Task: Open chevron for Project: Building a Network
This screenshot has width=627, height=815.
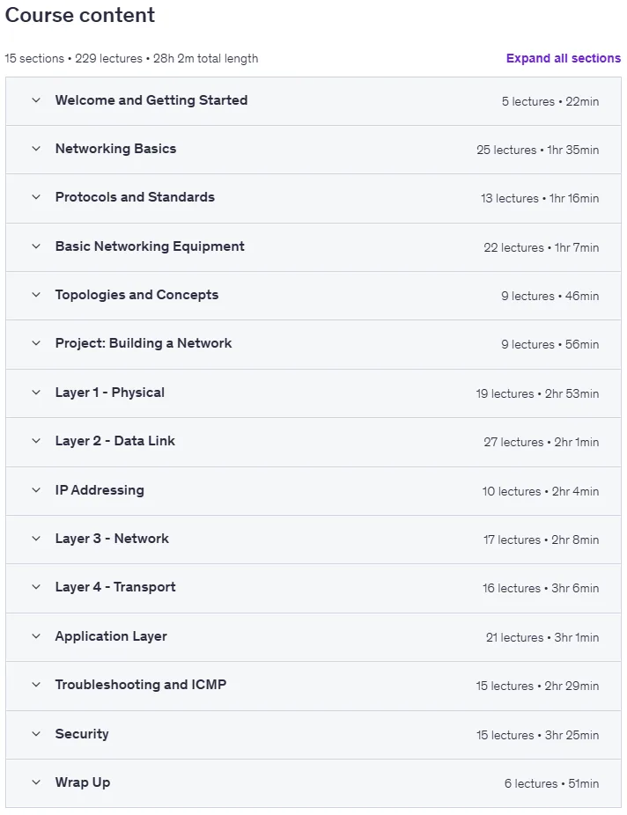Action: coord(36,343)
